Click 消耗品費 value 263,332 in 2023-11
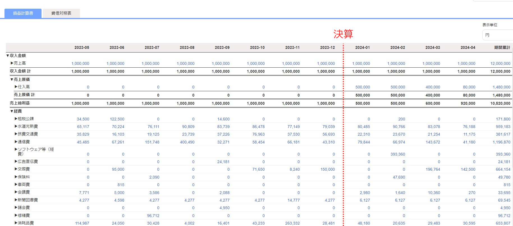Viewport: 513px width, 226px height. [292, 223]
